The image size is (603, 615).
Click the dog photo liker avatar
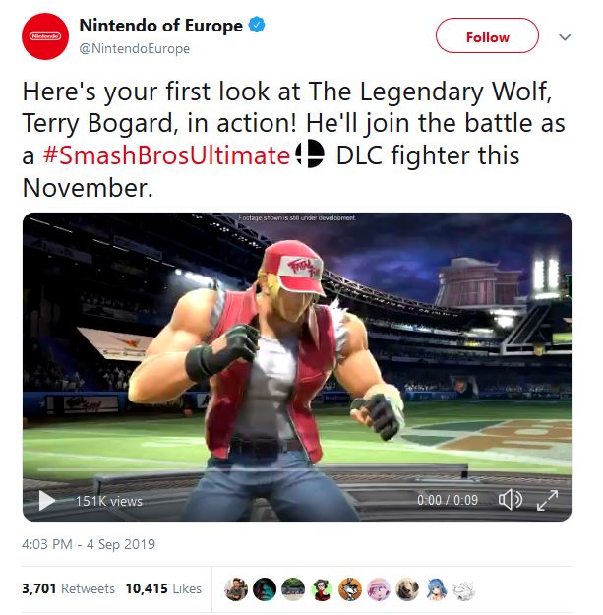407,589
